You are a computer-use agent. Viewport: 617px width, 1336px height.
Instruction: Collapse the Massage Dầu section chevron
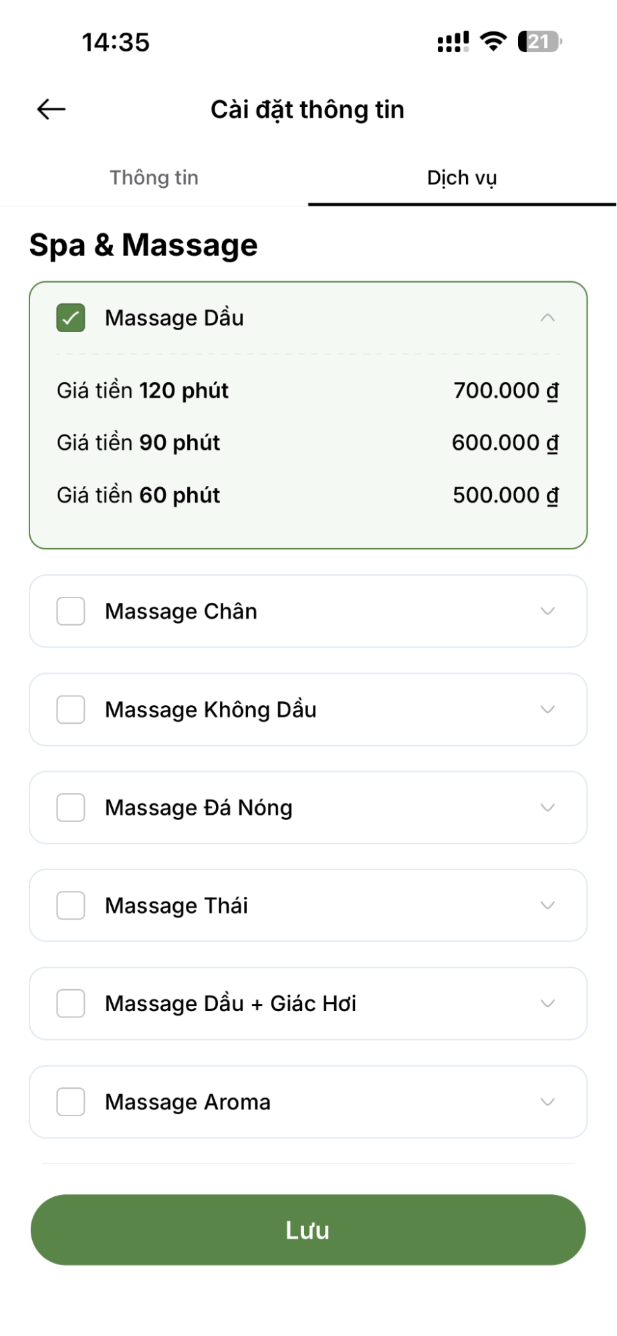coord(547,318)
